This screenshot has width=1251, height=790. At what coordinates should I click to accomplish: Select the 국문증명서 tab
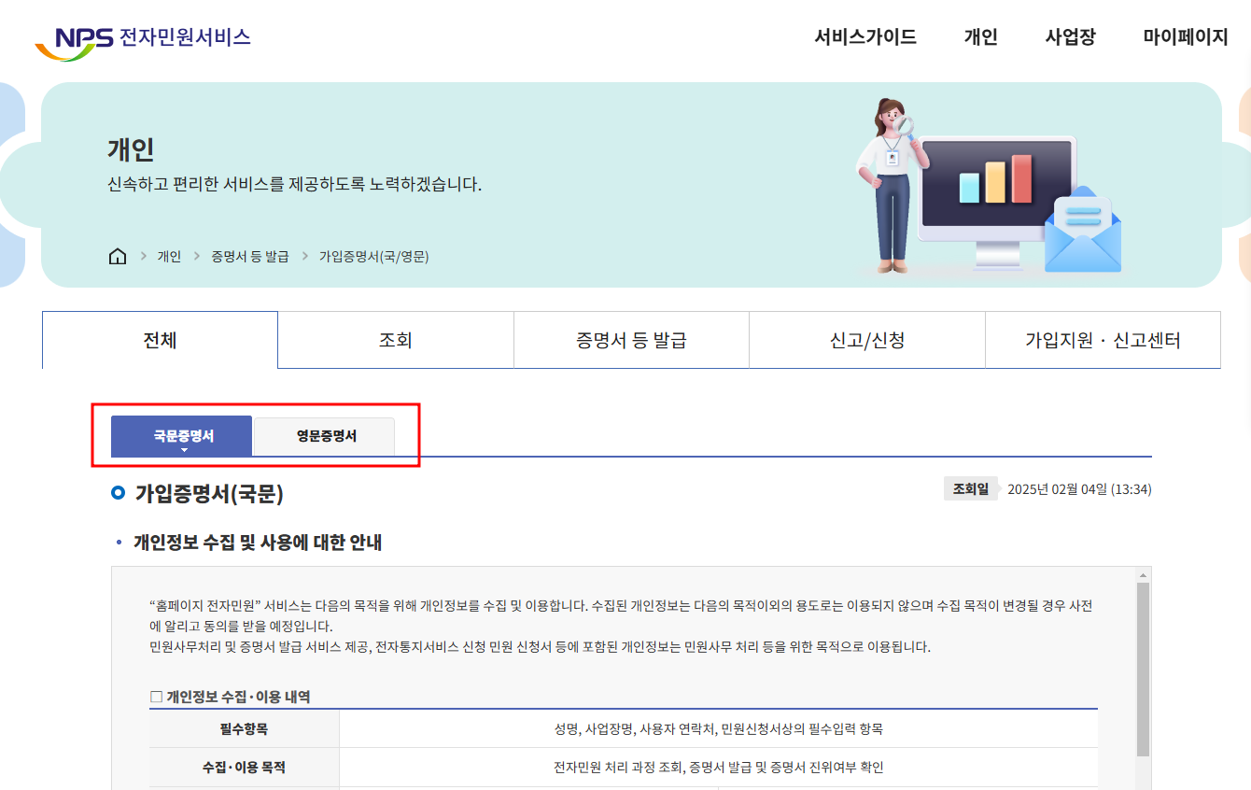point(181,432)
